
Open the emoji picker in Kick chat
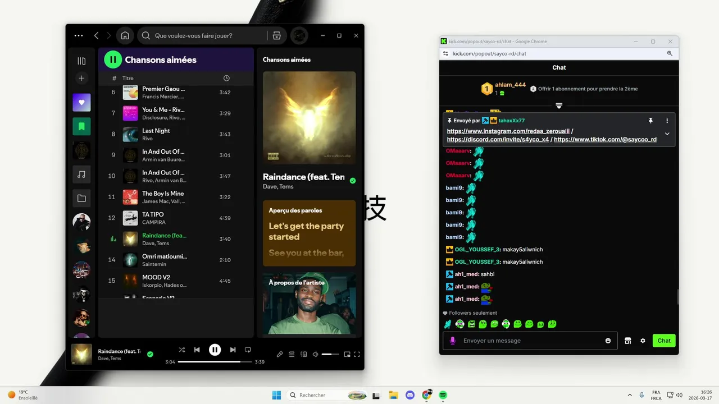pyautogui.click(x=608, y=341)
